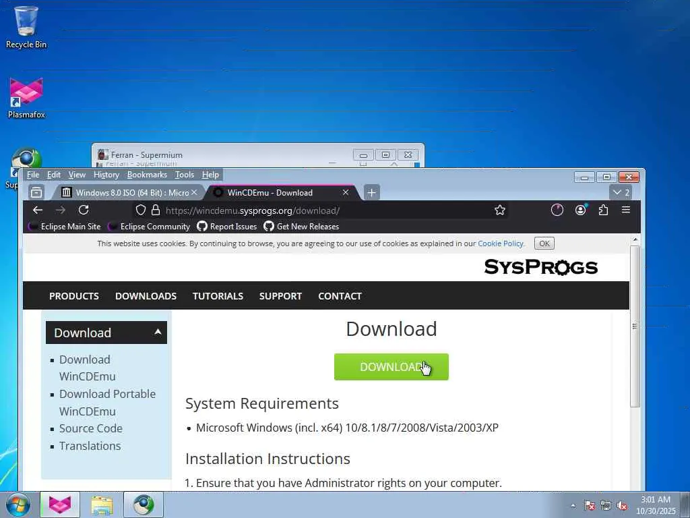
Task: Click the browser forward arrow
Action: click(x=61, y=210)
